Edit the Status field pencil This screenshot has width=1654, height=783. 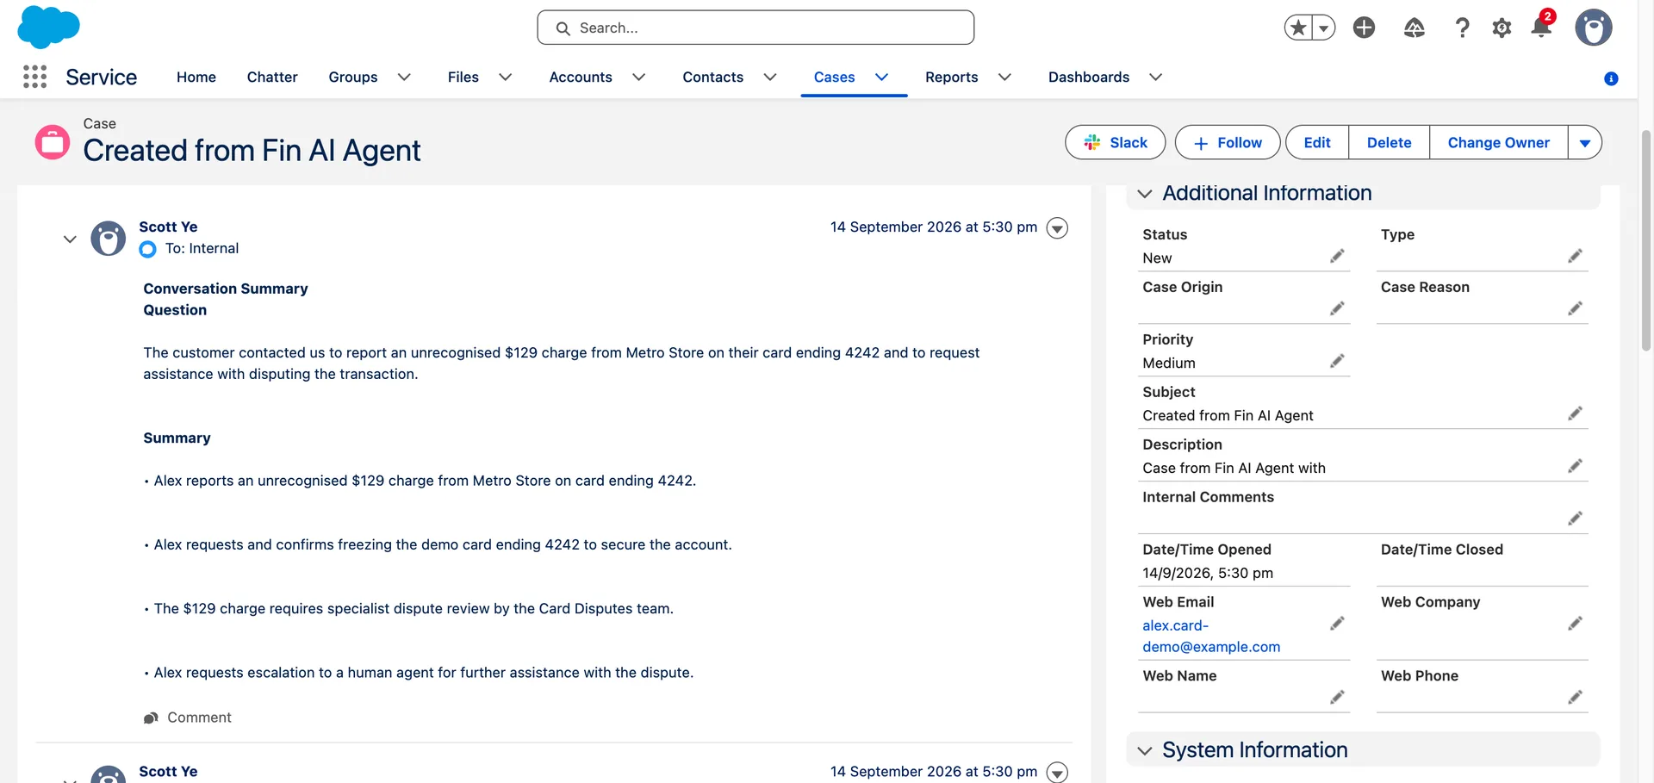click(1337, 256)
